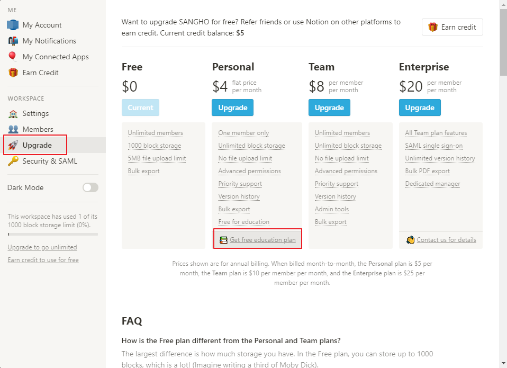Click the Current button under Free plan
The width and height of the screenshot is (507, 368).
(140, 107)
